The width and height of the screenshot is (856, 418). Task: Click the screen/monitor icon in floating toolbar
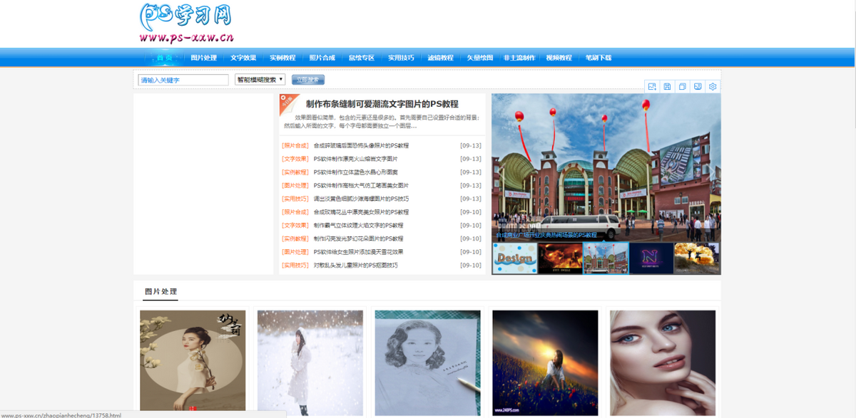point(698,86)
